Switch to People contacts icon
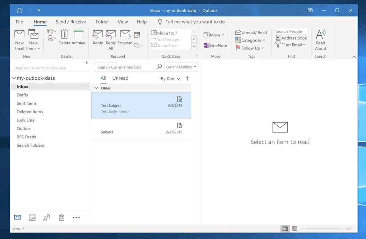Screen dimensions: 366x239 coord(47,218)
